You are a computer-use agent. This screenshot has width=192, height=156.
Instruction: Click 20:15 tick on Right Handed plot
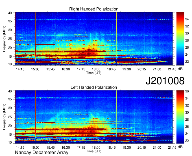142,69
